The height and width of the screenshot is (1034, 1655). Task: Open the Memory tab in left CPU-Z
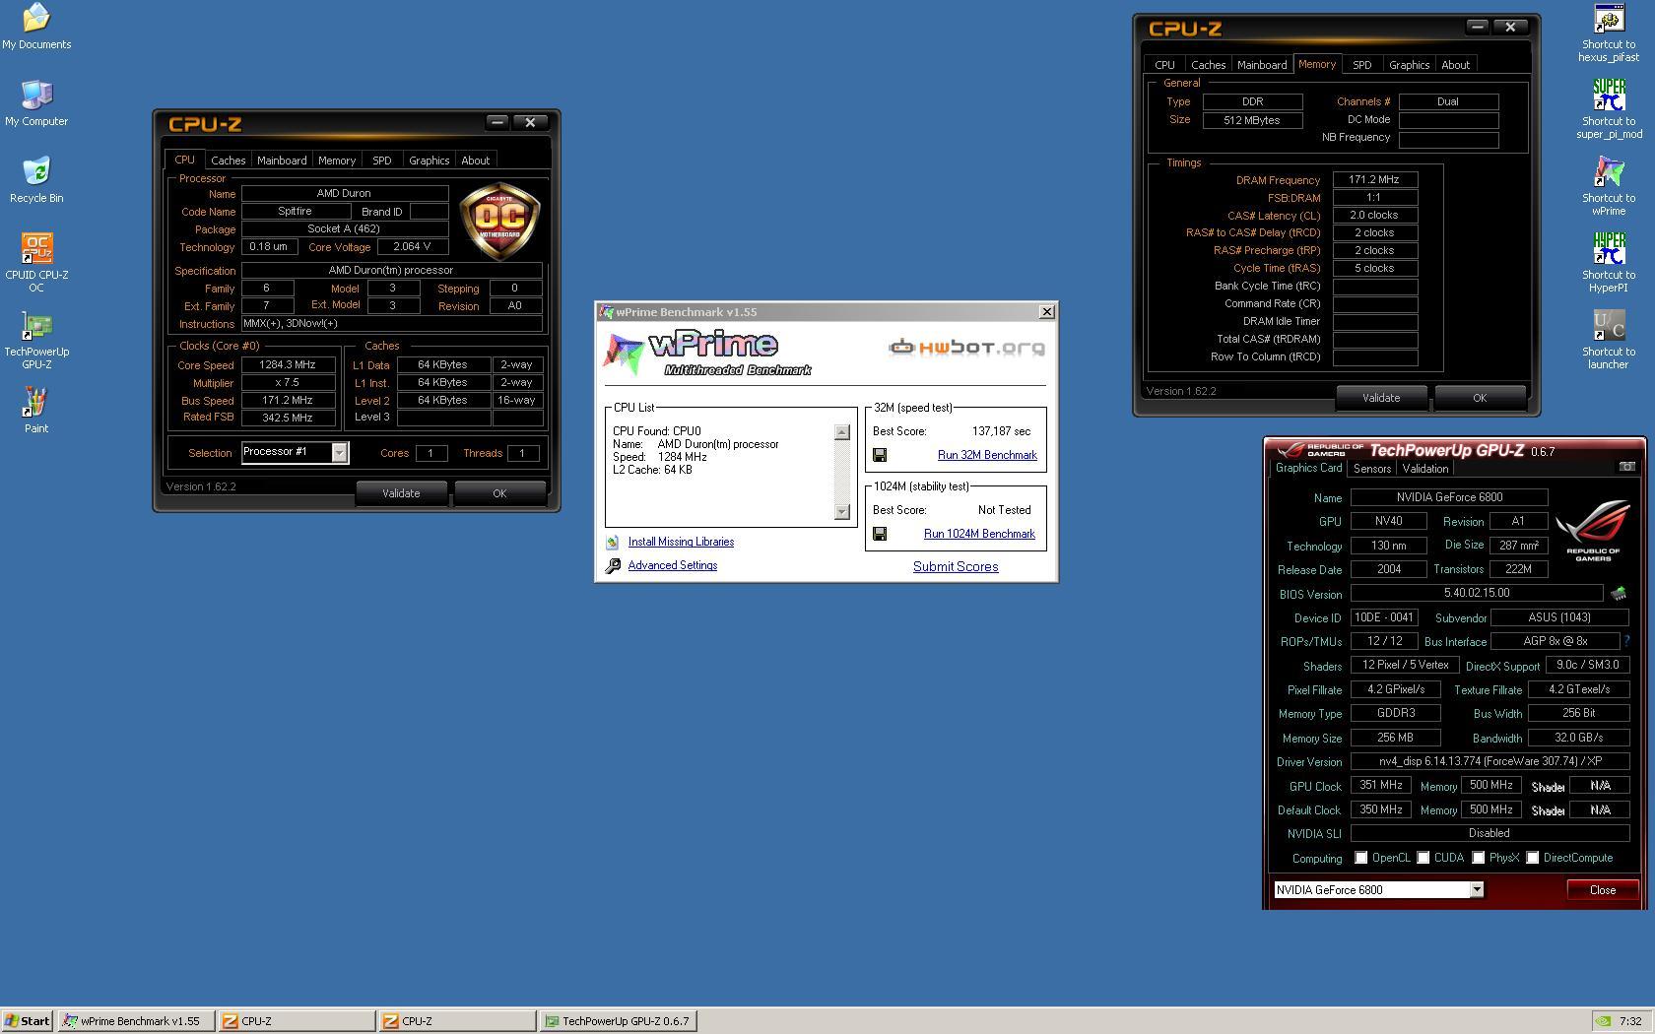coord(337,161)
